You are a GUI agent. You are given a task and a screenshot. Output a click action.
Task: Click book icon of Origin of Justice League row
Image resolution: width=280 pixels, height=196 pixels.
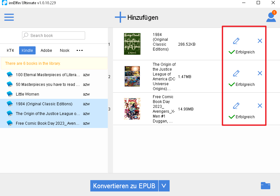pyautogui.click(x=10, y=113)
